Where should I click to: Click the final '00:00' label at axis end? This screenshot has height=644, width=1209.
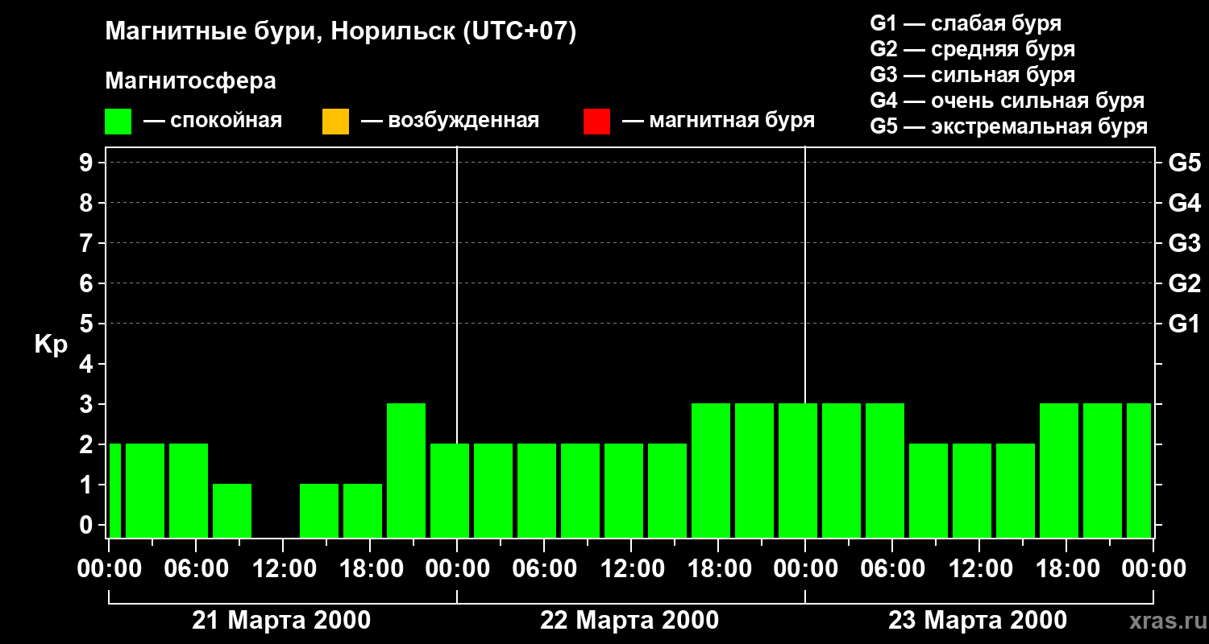[x=1153, y=568]
